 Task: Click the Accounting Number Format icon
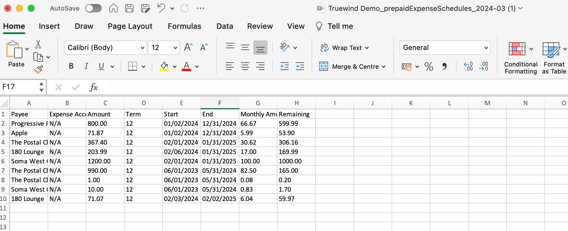tap(407, 67)
